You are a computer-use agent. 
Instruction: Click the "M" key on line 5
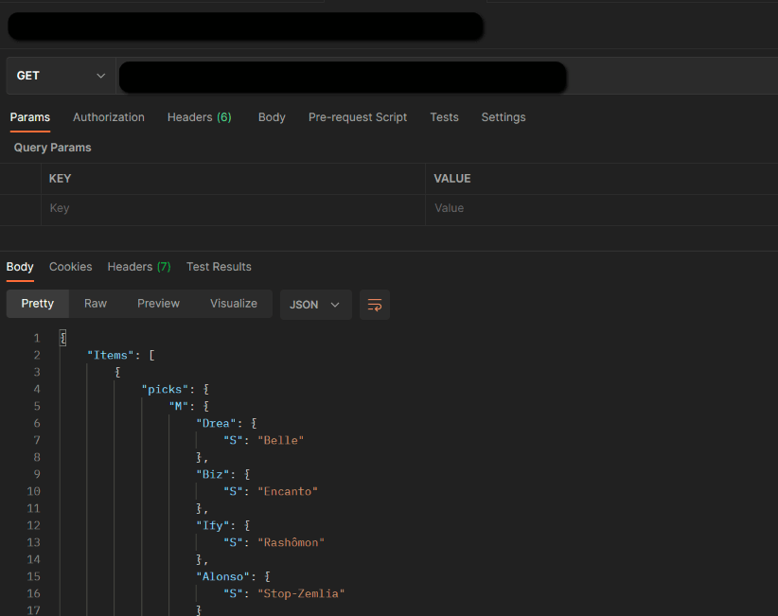[x=179, y=407]
